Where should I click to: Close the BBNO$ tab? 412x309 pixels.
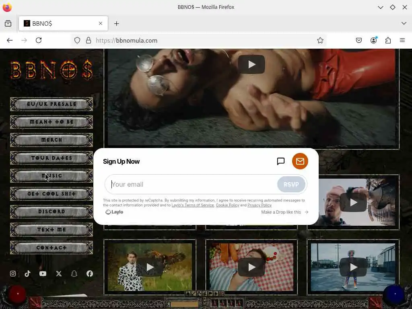click(101, 23)
